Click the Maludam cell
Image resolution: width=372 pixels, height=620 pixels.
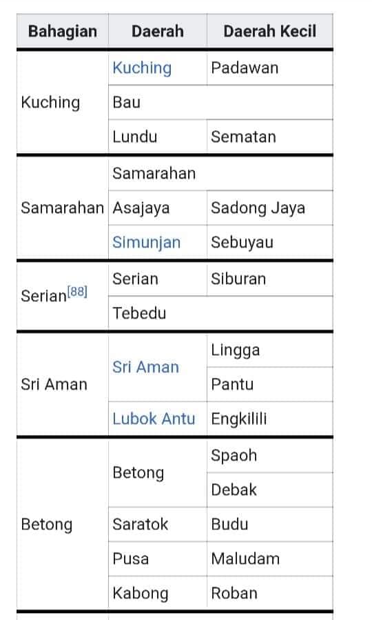[270, 559]
